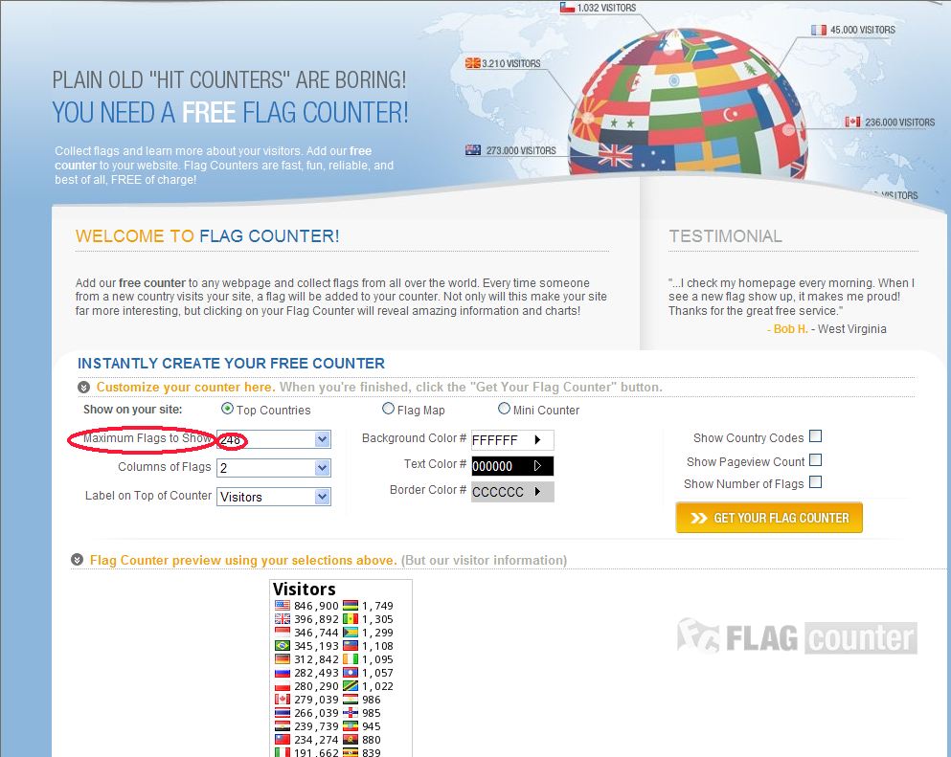Viewport: 951px width, 757px height.
Task: Check the Show Number of Flags box
Action: [816, 482]
